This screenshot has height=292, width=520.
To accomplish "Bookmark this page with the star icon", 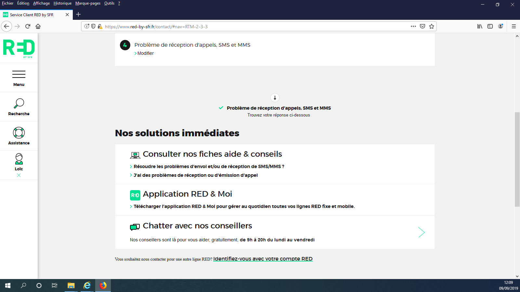I will (x=432, y=26).
